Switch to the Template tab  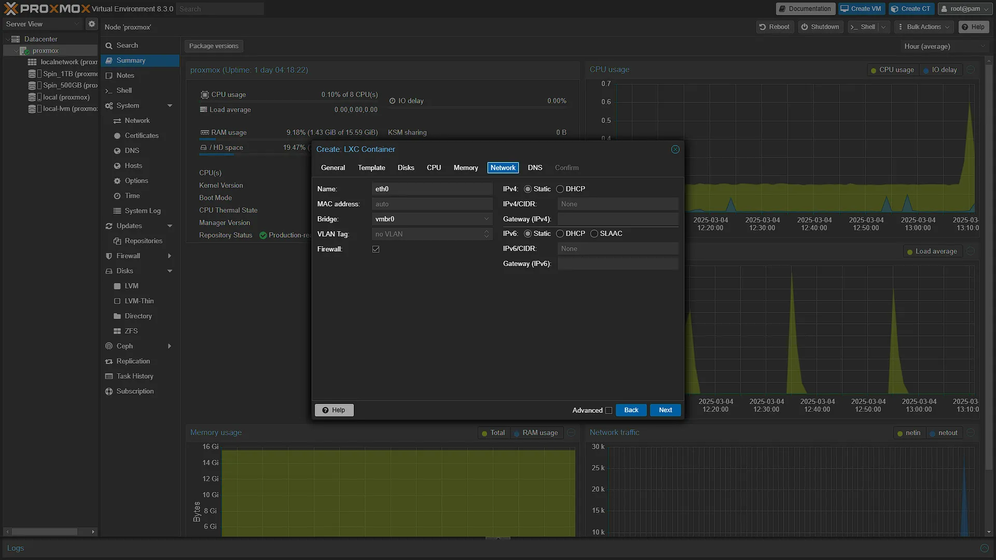pyautogui.click(x=371, y=168)
